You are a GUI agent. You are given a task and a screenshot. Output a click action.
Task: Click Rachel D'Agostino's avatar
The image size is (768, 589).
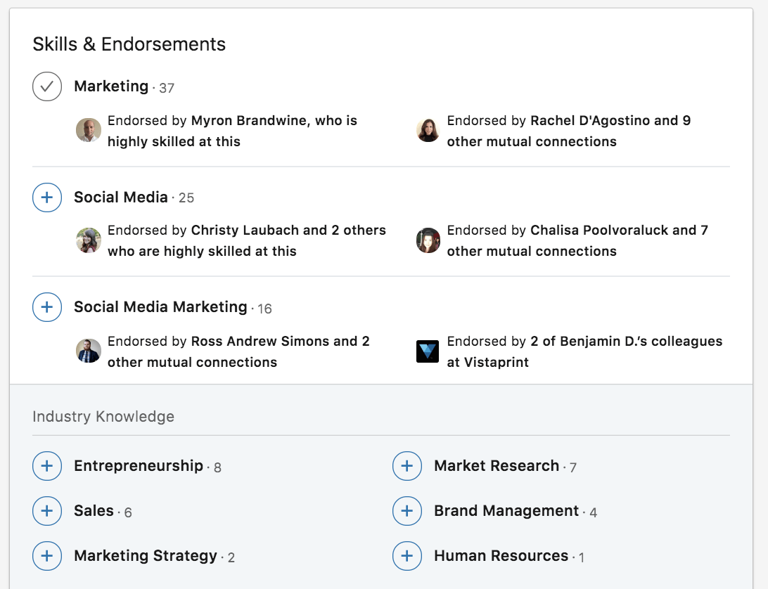pyautogui.click(x=428, y=130)
